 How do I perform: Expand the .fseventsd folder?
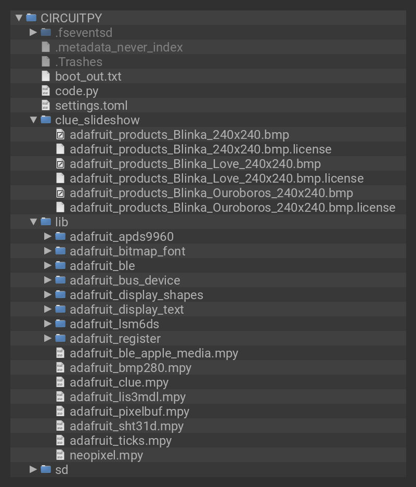click(33, 33)
